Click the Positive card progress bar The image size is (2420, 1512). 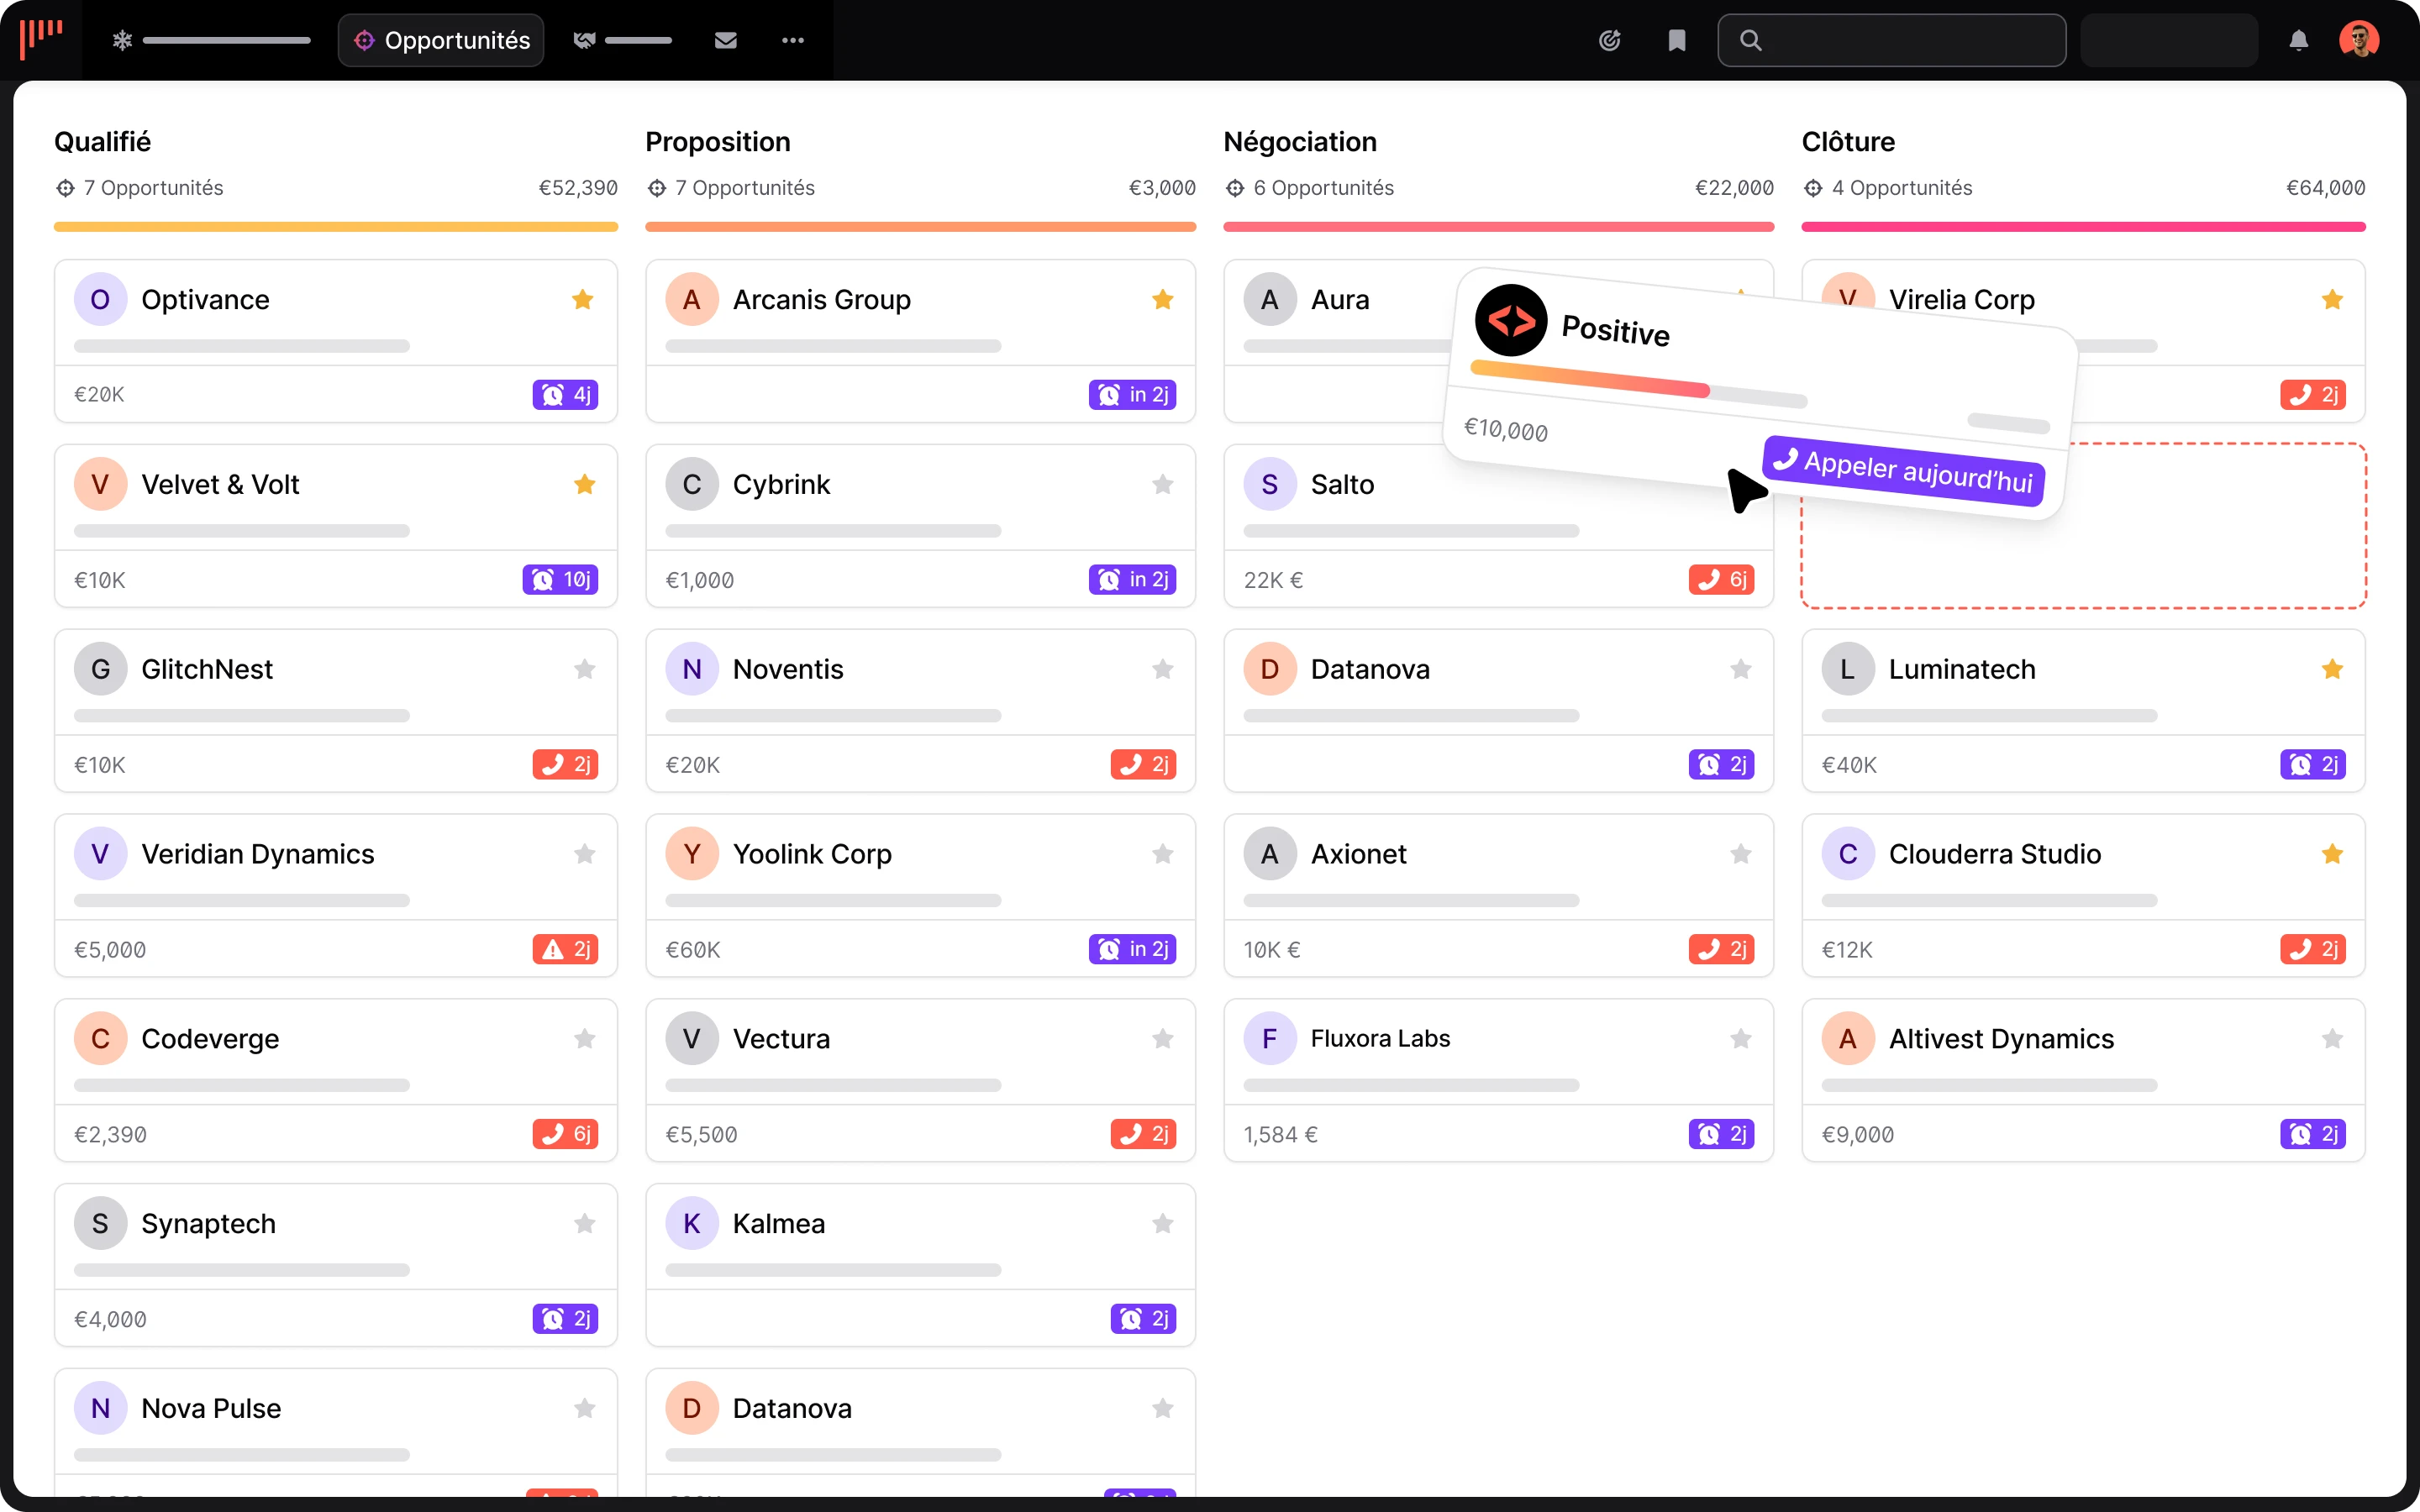[1638, 384]
